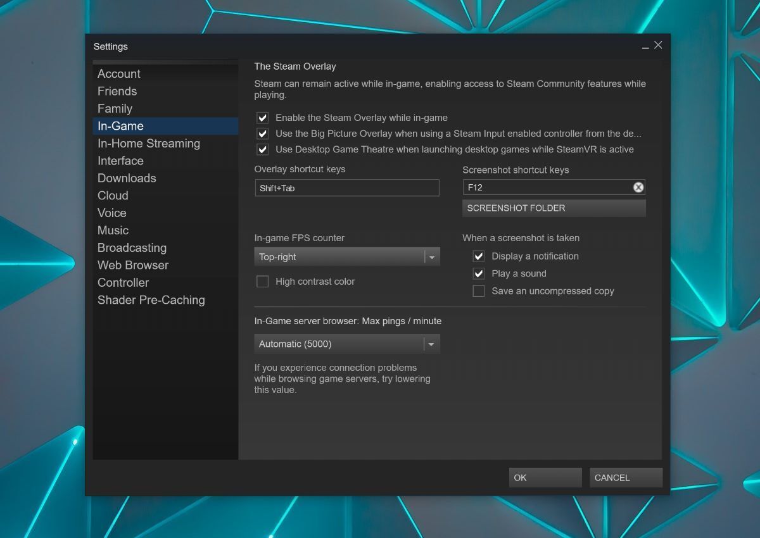Uncheck Big Picture Overlay option
This screenshot has width=760, height=538.
pyautogui.click(x=262, y=134)
